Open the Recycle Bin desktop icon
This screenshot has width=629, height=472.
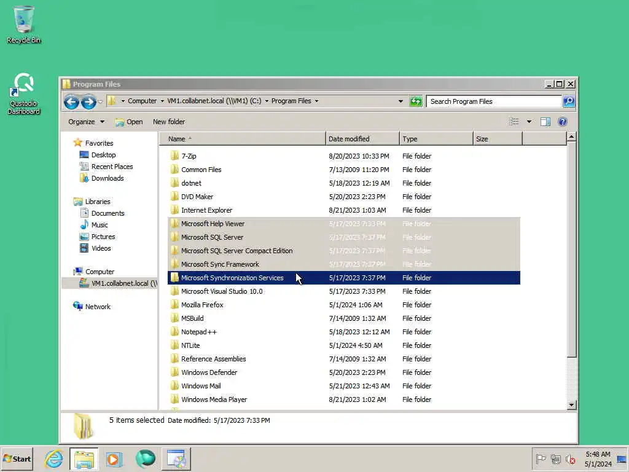coord(24,24)
